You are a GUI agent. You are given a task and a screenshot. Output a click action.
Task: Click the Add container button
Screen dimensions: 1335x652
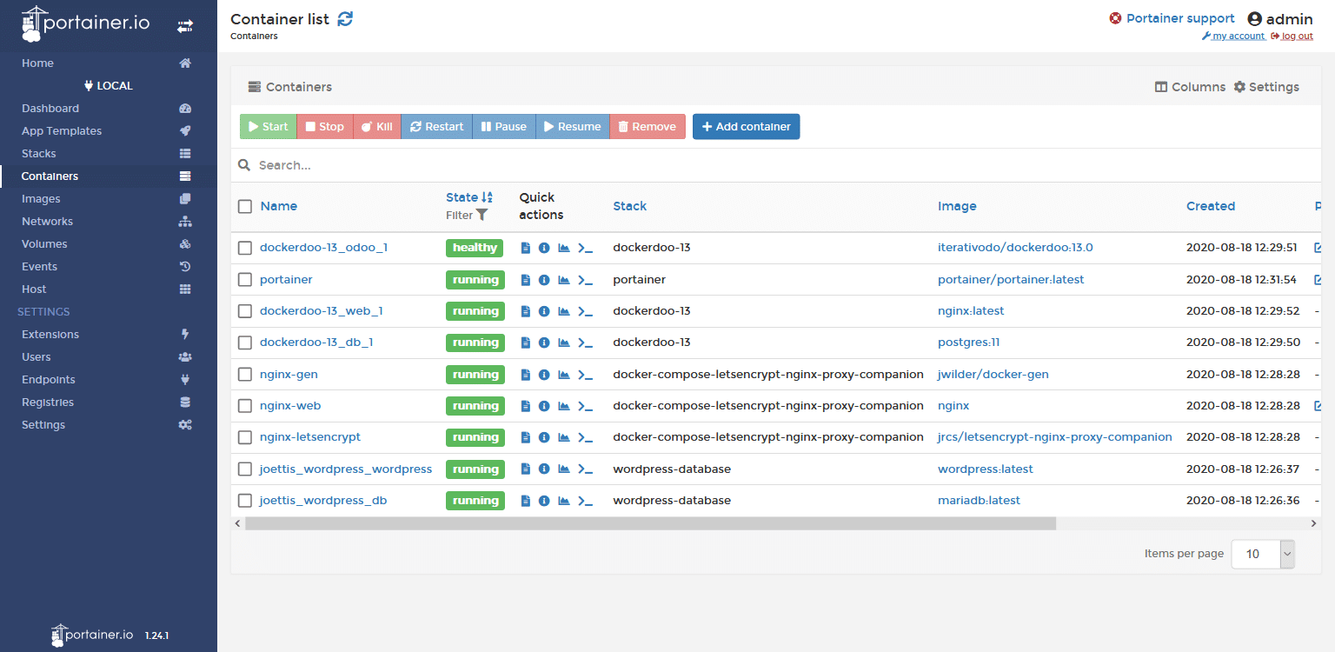746,127
